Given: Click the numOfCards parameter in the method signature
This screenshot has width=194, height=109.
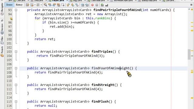Looking at the screenshot, I should pos(160,10).
